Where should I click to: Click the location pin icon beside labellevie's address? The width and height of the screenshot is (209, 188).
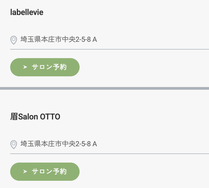click(14, 40)
